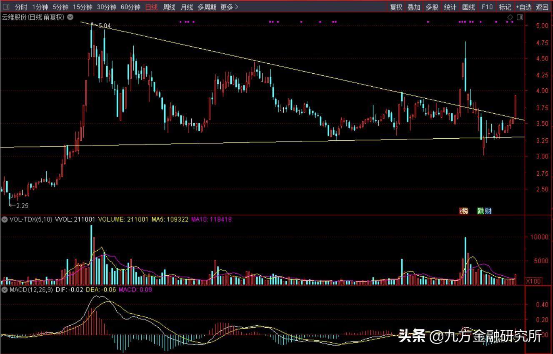This screenshot has height=354, width=553.
Task: Activate the 画线 drawing tool
Action: click(x=468, y=7)
